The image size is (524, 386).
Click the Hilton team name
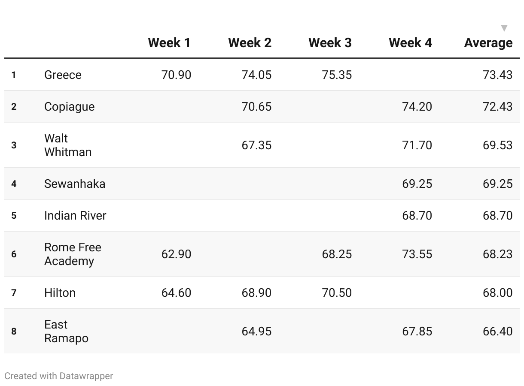60,293
